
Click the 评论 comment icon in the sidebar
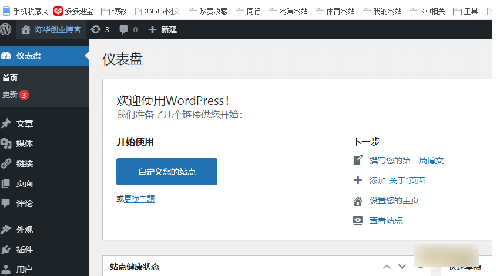tap(6, 203)
